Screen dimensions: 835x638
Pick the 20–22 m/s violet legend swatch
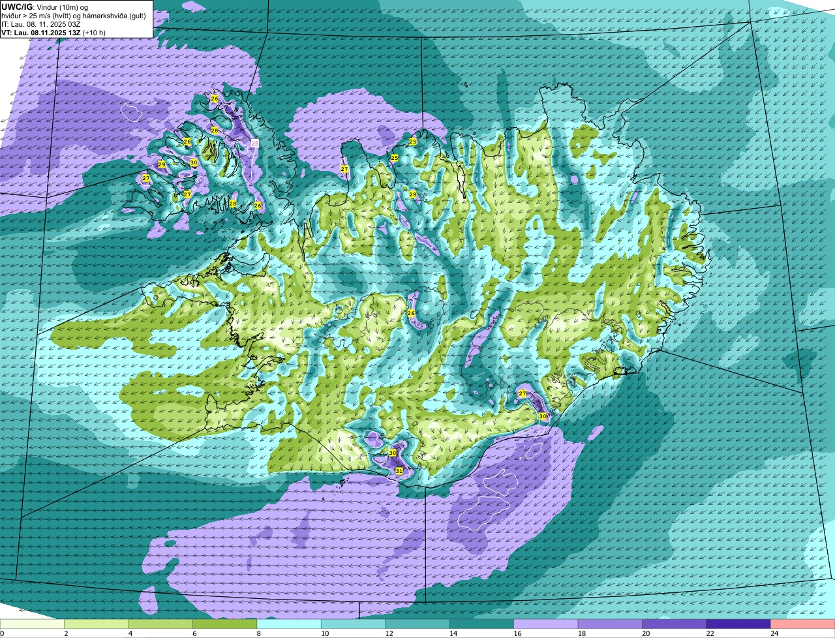click(675, 624)
